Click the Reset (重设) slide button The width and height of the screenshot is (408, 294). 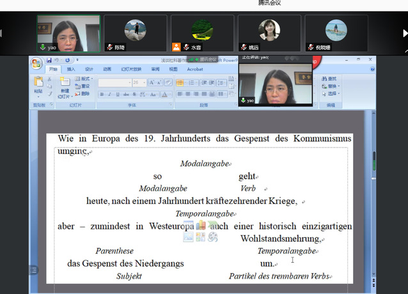[x=85, y=86]
